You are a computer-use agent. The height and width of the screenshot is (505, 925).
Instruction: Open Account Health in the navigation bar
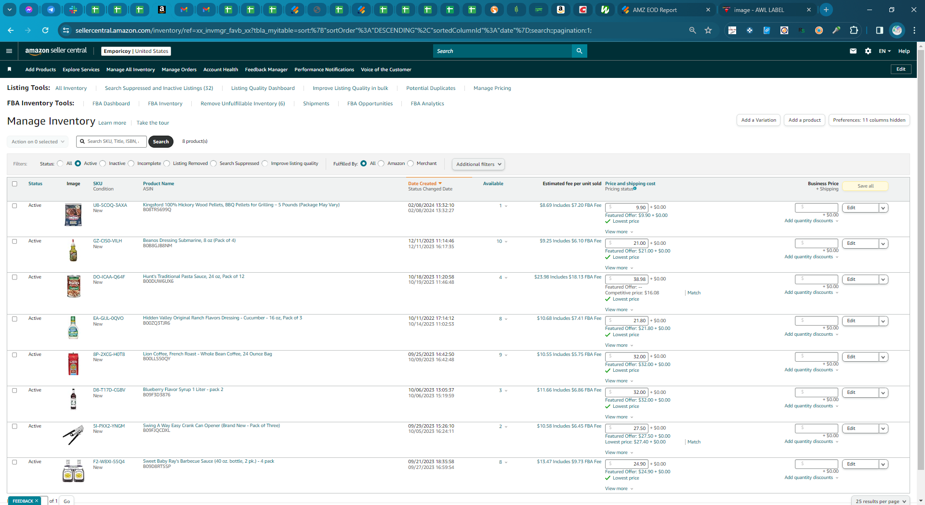(x=221, y=70)
